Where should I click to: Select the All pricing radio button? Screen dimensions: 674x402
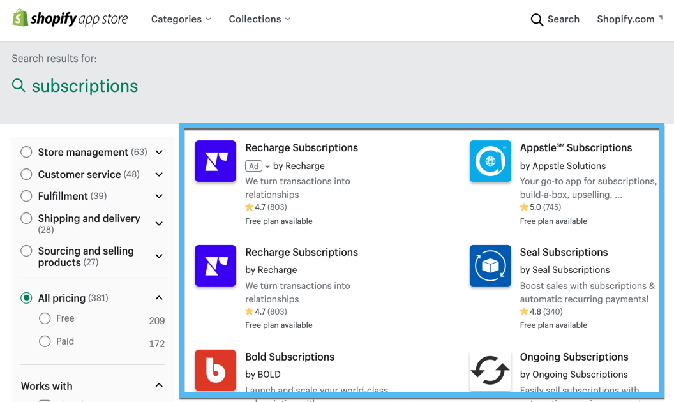pyautogui.click(x=26, y=298)
